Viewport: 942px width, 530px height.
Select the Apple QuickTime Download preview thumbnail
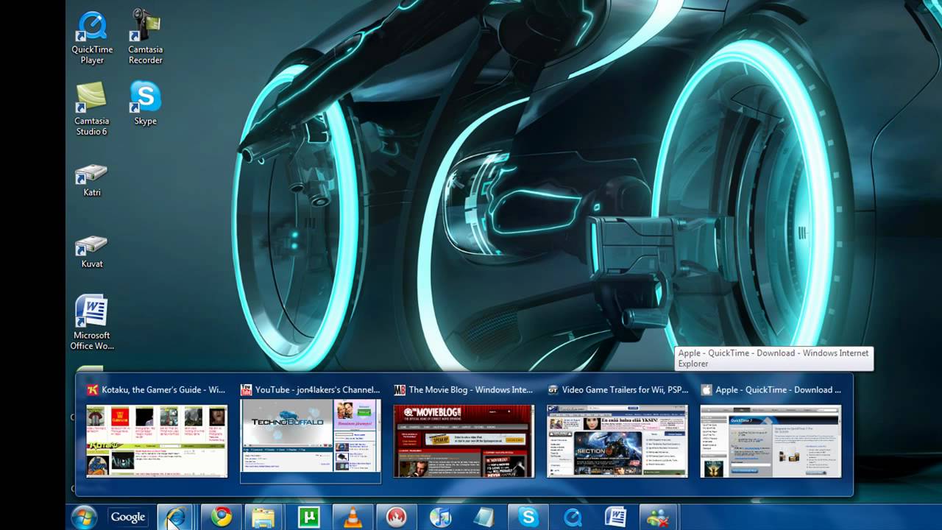pos(771,440)
